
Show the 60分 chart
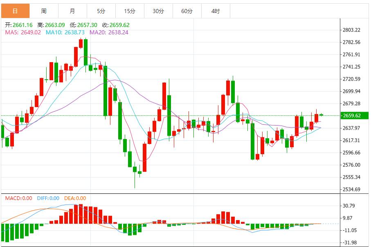[x=187, y=11]
